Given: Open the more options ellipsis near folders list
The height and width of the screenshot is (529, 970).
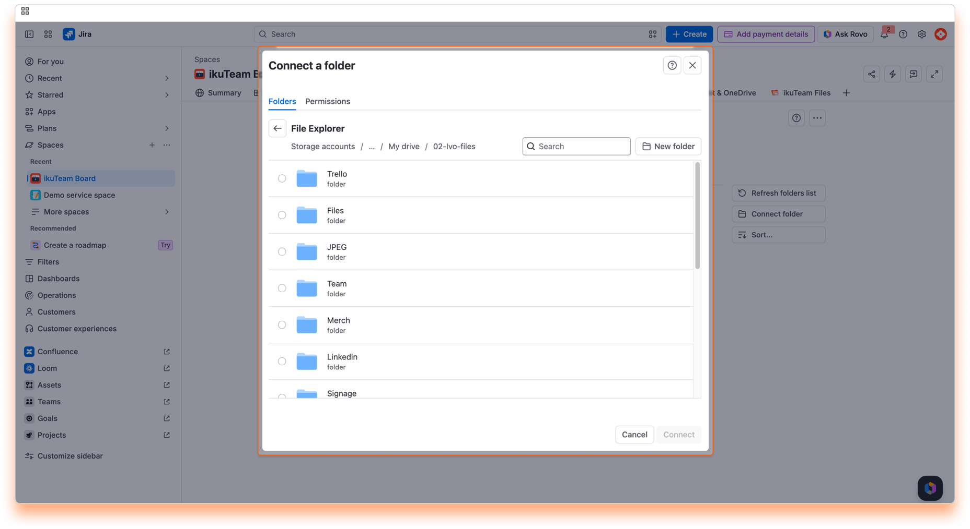Looking at the screenshot, I should [817, 118].
